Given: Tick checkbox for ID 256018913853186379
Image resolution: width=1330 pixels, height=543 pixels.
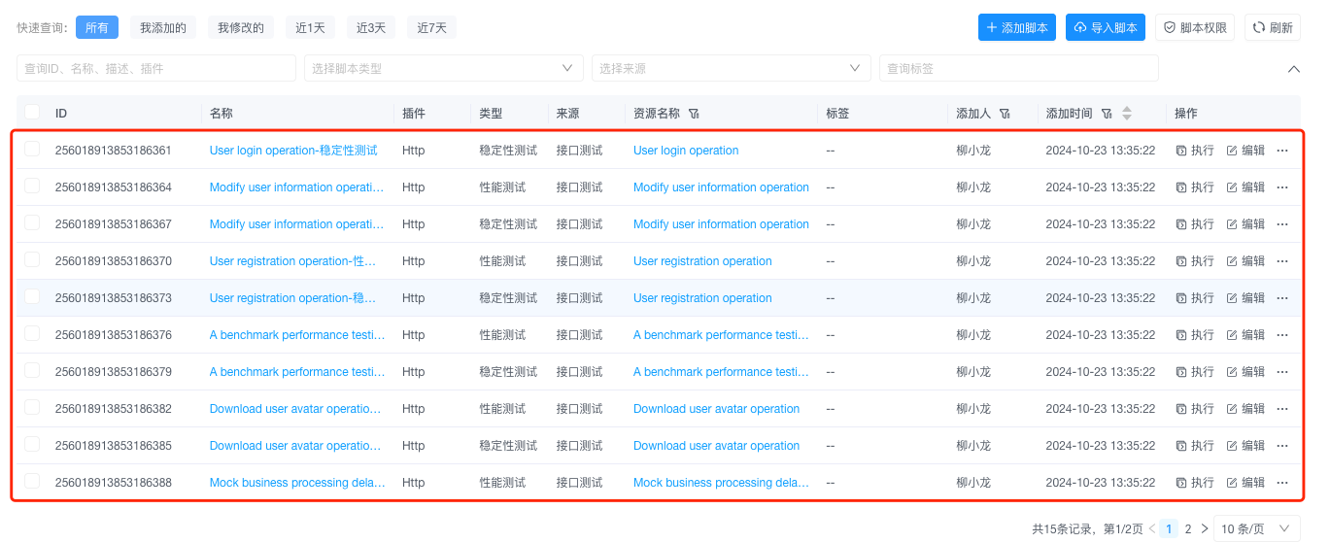Looking at the screenshot, I should 32,370.
